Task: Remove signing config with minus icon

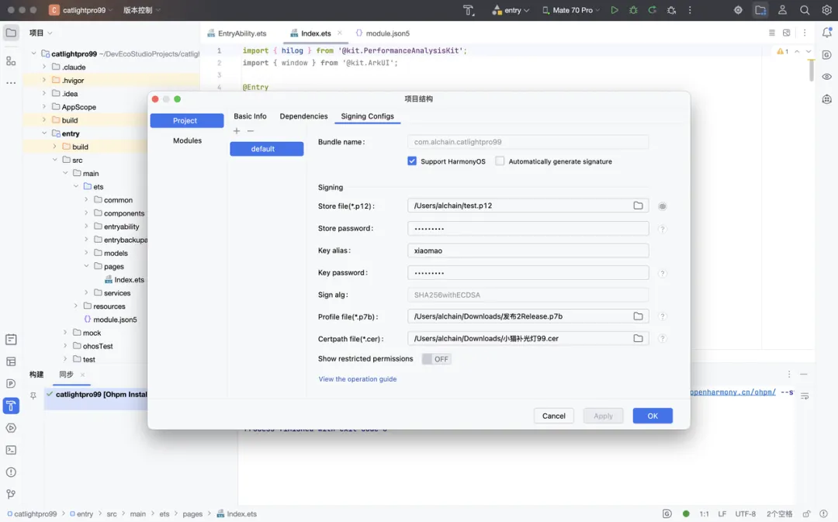Action: [250, 131]
